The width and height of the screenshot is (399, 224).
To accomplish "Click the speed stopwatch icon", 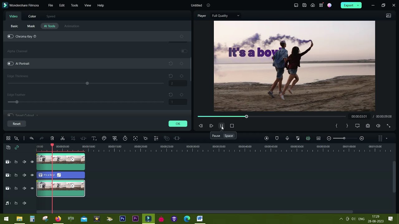I will pyautogui.click(x=125, y=138).
